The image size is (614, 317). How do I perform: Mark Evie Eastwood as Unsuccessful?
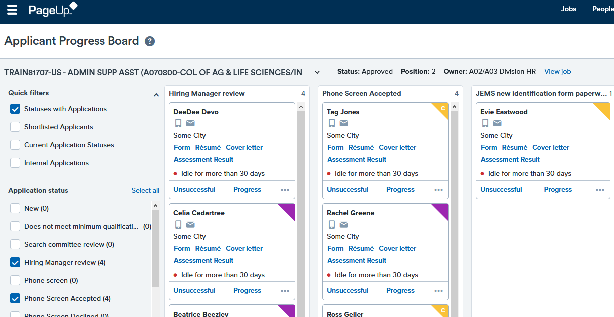point(501,190)
